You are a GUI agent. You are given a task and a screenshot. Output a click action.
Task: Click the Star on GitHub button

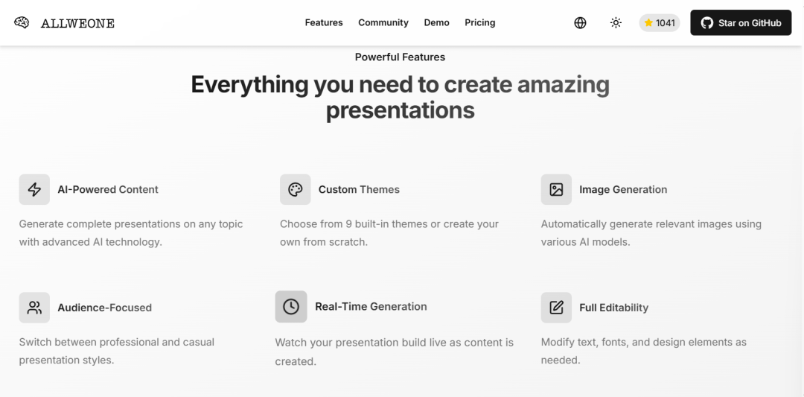click(x=741, y=22)
